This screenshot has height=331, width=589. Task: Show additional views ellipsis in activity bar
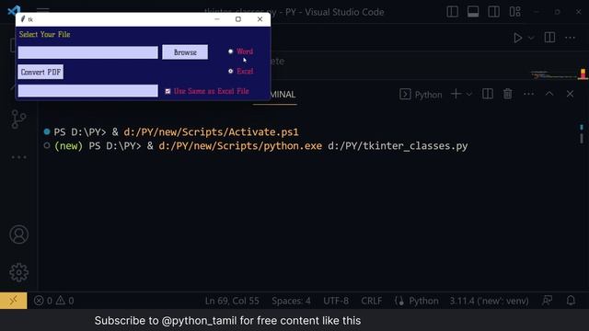point(18,157)
